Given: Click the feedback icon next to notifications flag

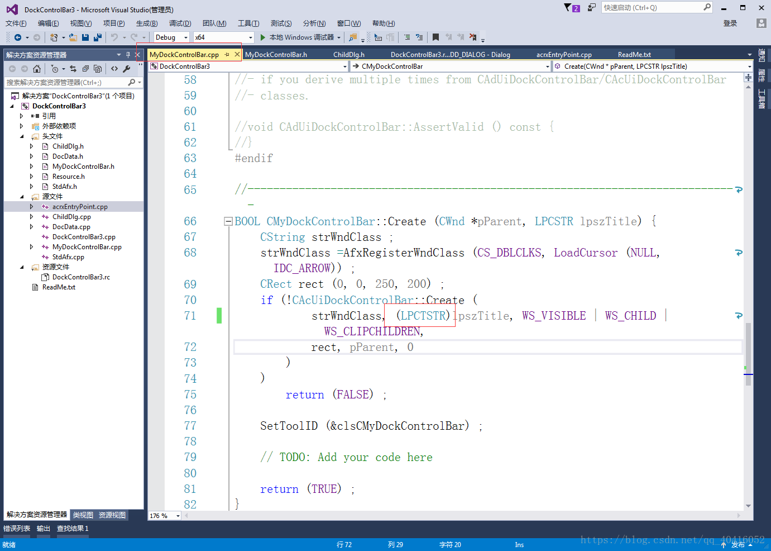Looking at the screenshot, I should [x=592, y=8].
